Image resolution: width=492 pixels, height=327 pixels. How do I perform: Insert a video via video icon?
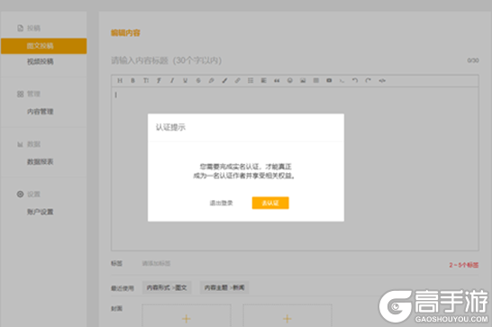click(329, 81)
